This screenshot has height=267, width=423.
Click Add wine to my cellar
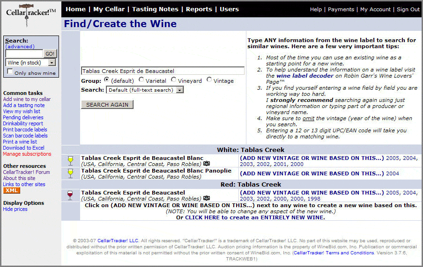point(27,99)
